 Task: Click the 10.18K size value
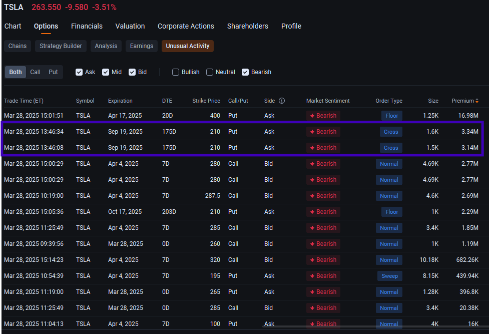click(429, 260)
